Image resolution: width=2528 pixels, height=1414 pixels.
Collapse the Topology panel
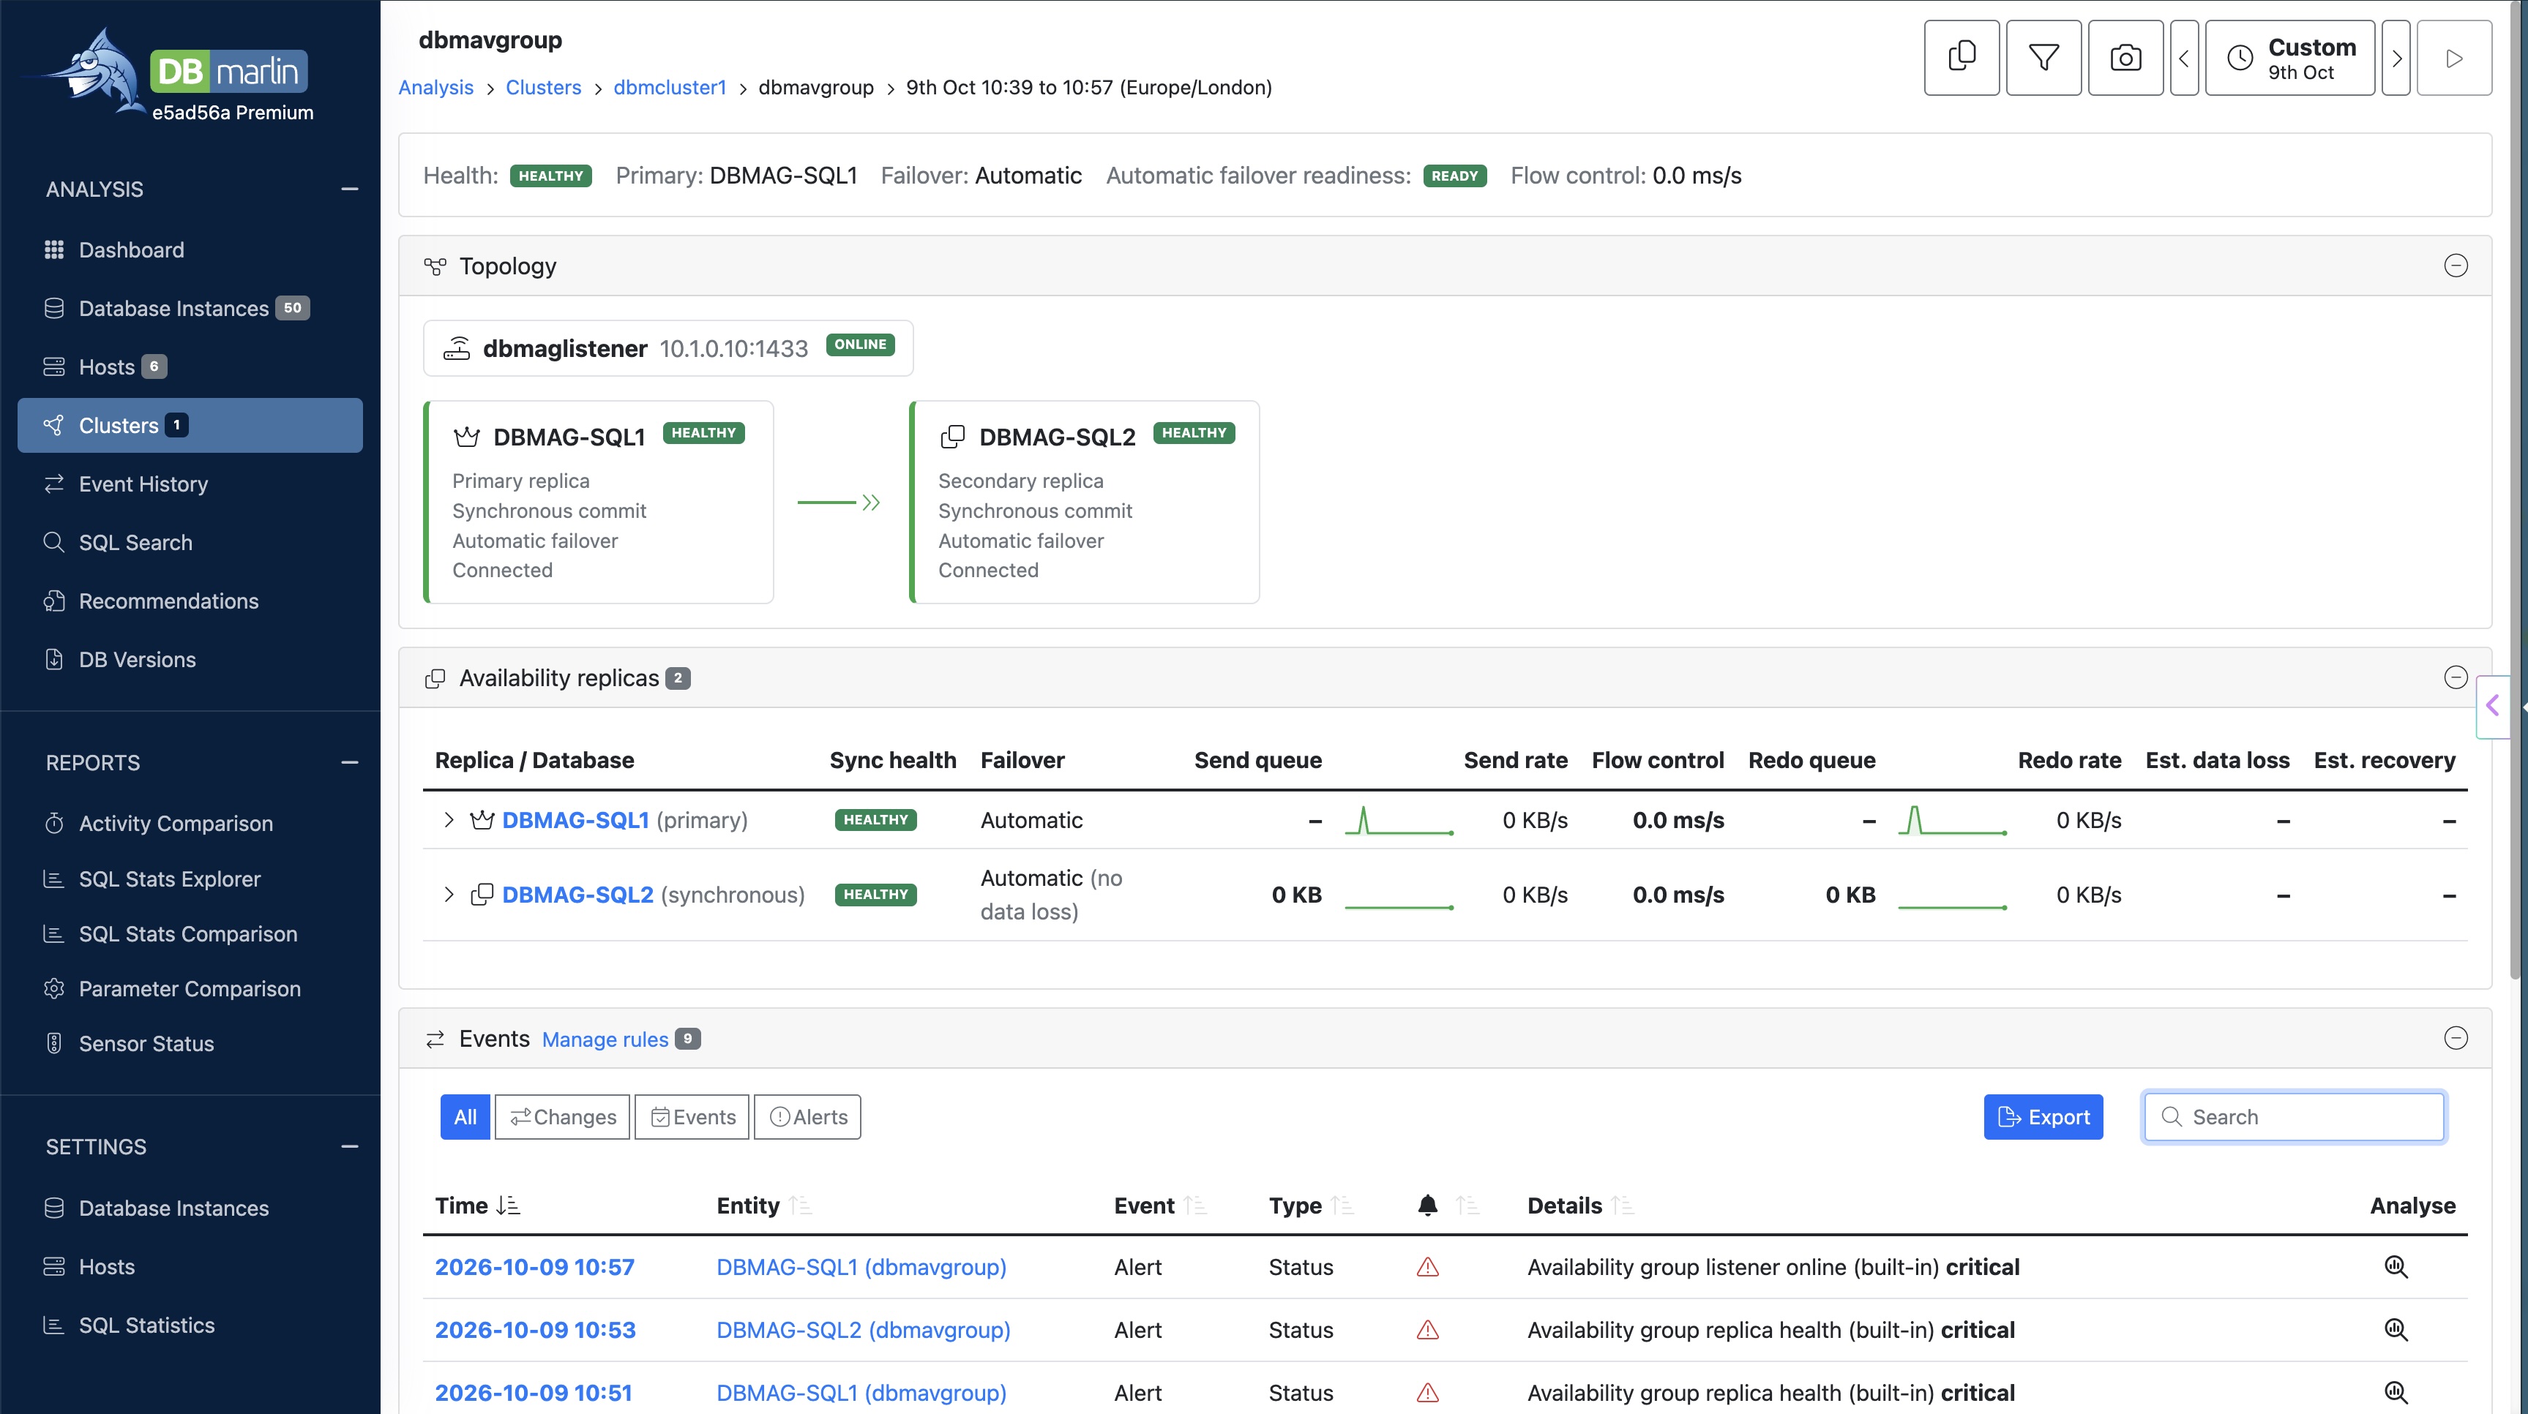2456,266
